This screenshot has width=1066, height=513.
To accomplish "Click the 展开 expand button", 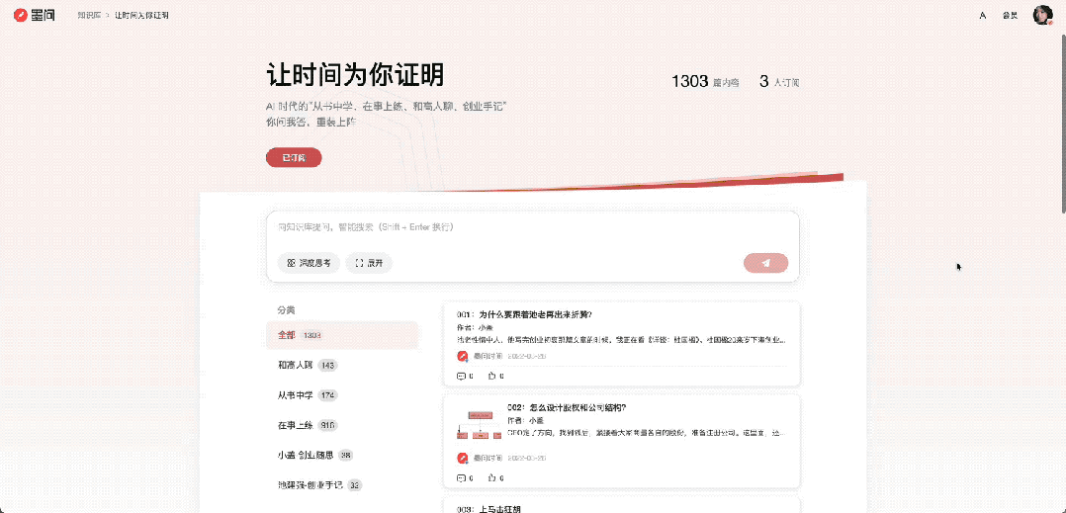I will 369,263.
